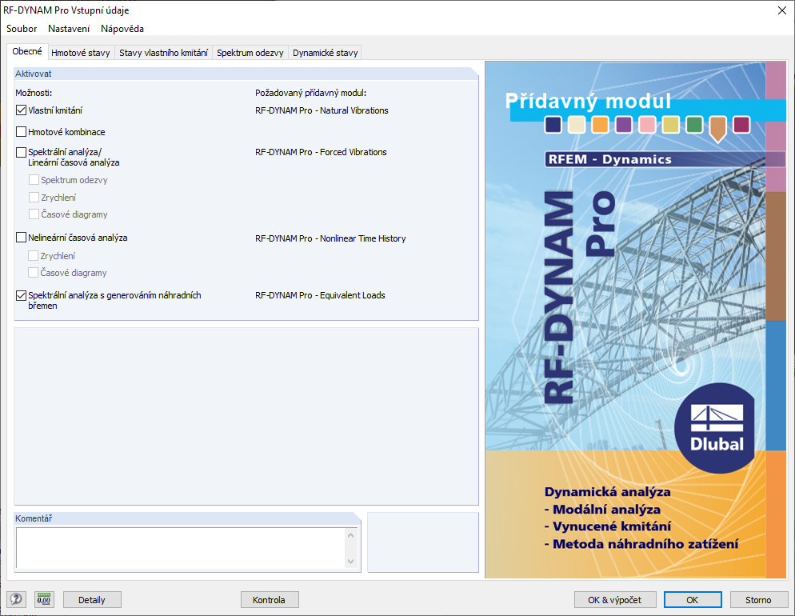Click the Dlubal logo in the banner

(x=717, y=429)
